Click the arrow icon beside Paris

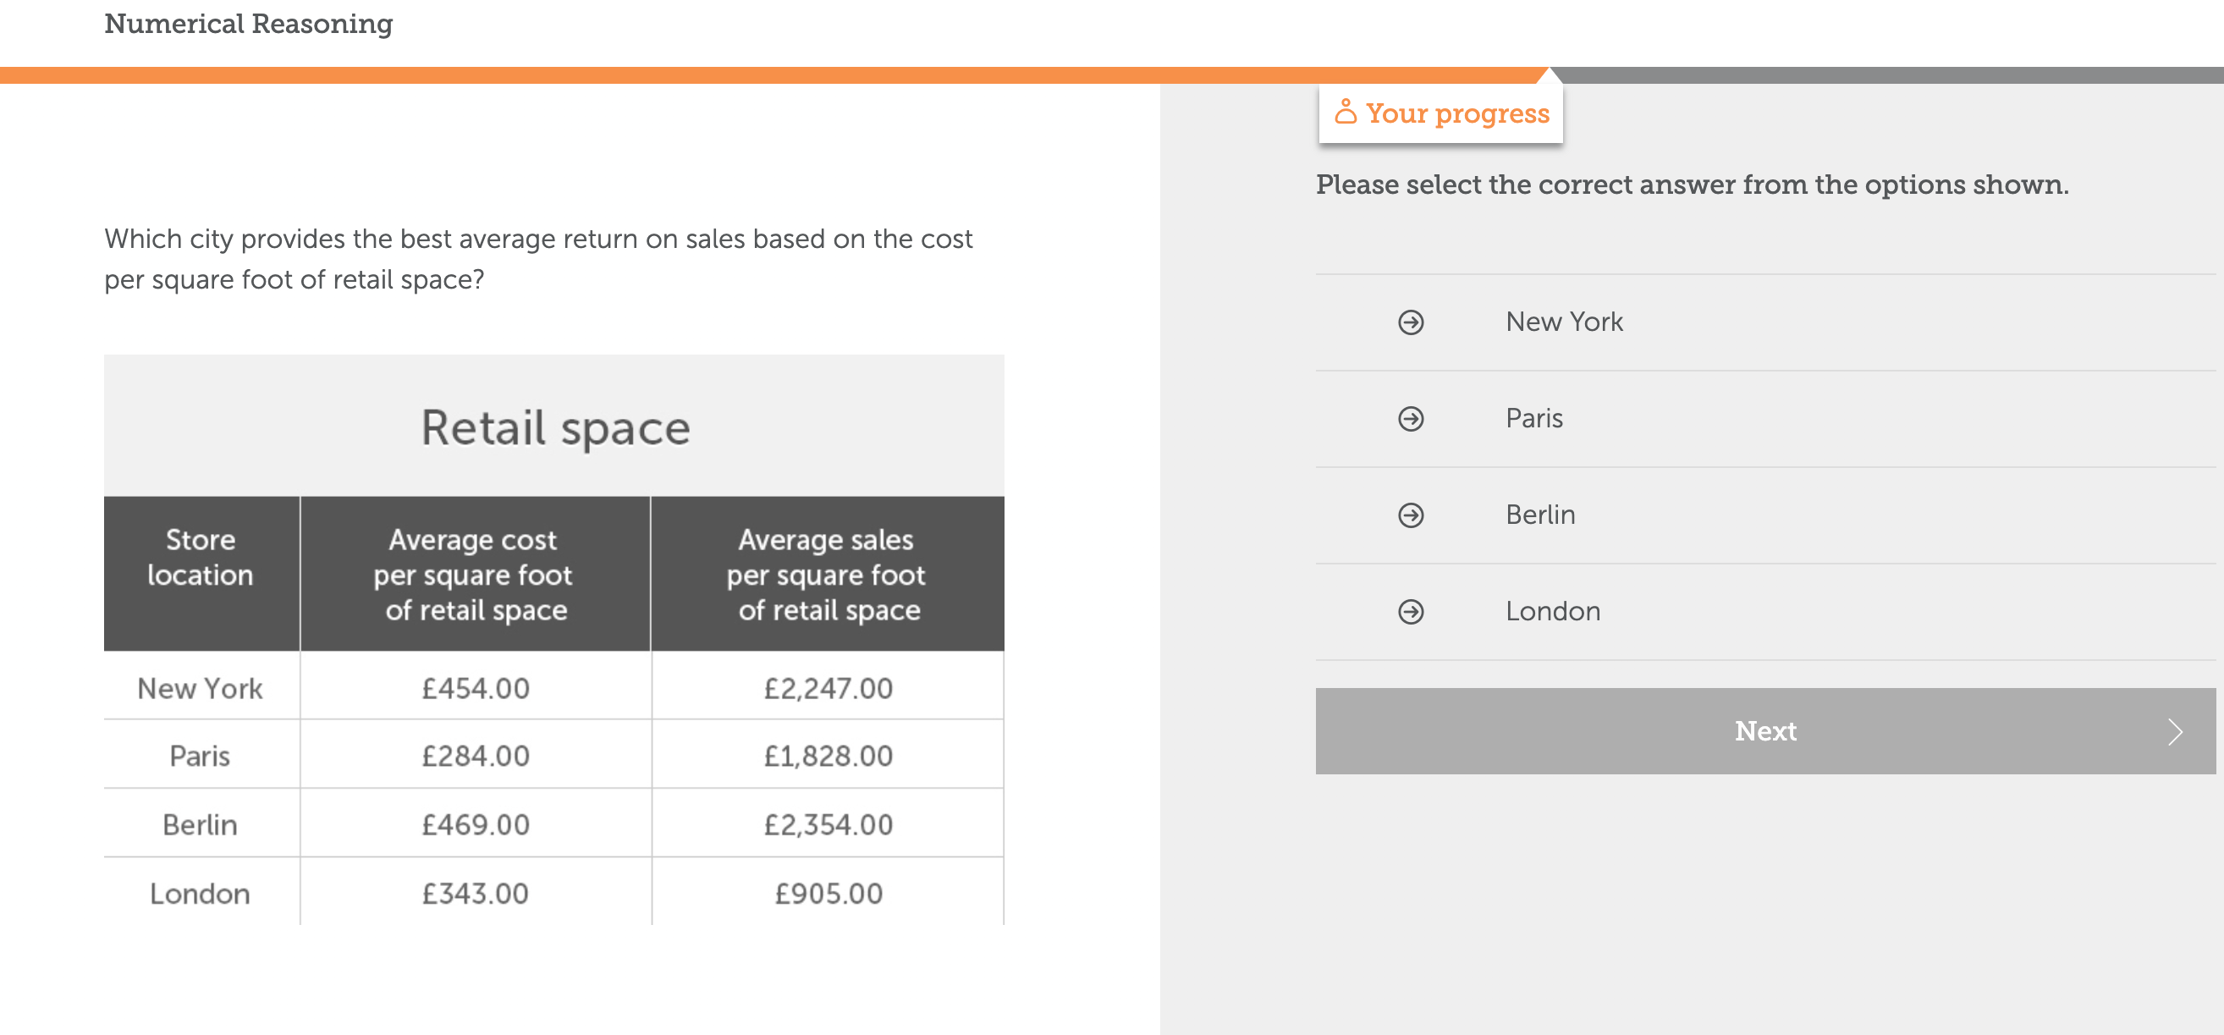click(x=1411, y=420)
